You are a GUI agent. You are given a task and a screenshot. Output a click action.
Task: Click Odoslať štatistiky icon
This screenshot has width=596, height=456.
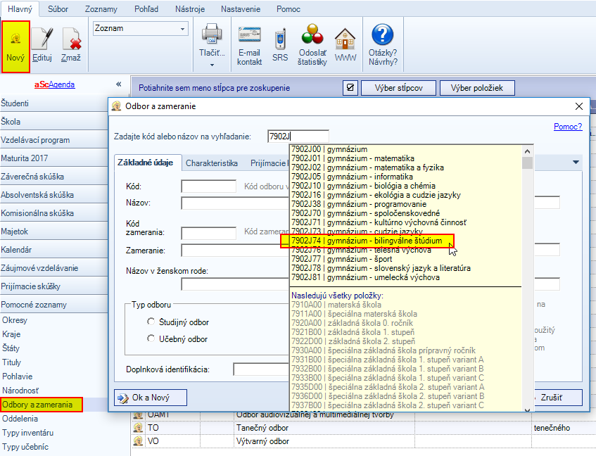pyautogui.click(x=312, y=45)
